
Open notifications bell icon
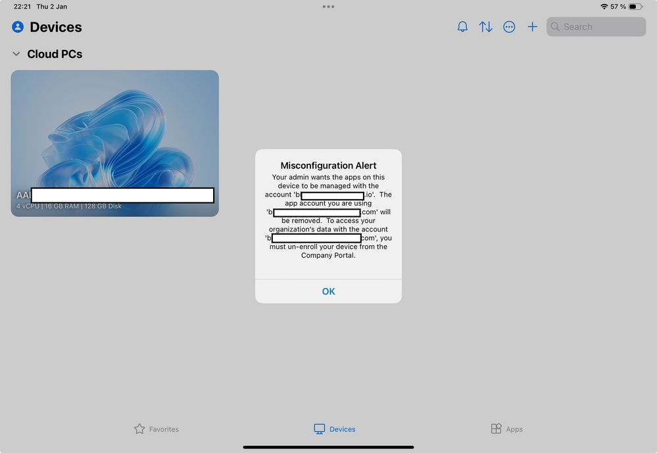pos(462,27)
